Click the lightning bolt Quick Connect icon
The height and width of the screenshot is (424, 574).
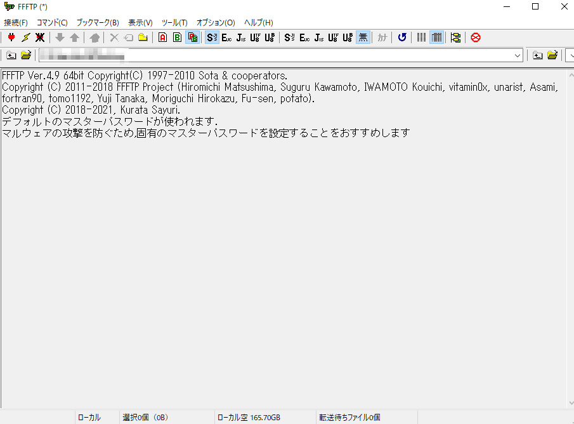25,37
